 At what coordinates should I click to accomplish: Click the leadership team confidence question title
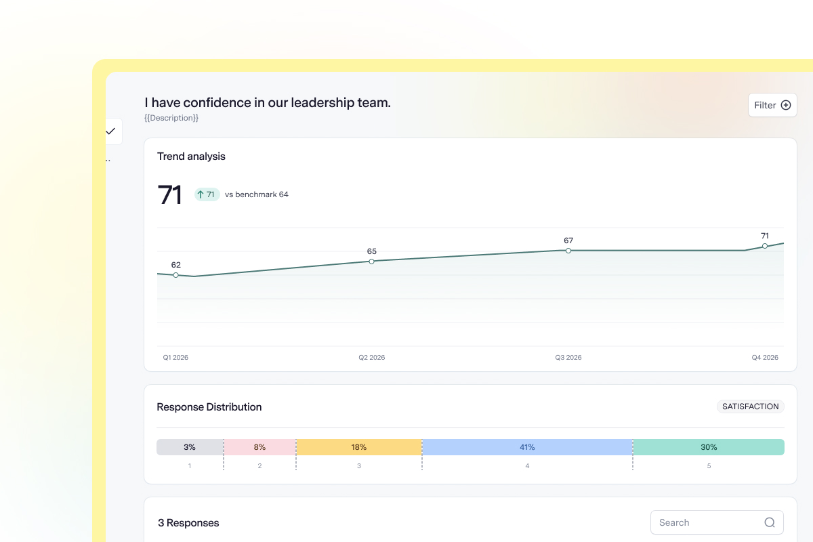click(268, 102)
